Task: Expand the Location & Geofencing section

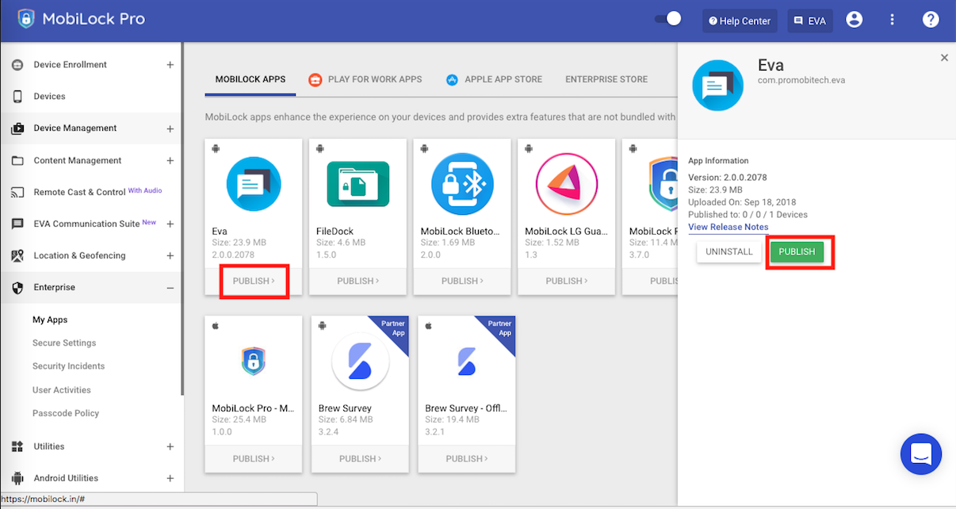Action: point(170,255)
